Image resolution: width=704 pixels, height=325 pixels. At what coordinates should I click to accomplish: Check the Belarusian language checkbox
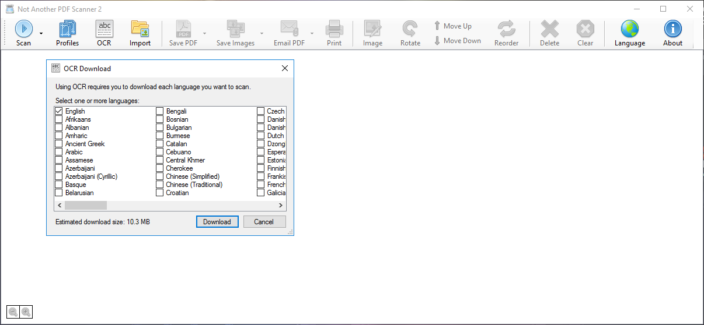pos(58,192)
